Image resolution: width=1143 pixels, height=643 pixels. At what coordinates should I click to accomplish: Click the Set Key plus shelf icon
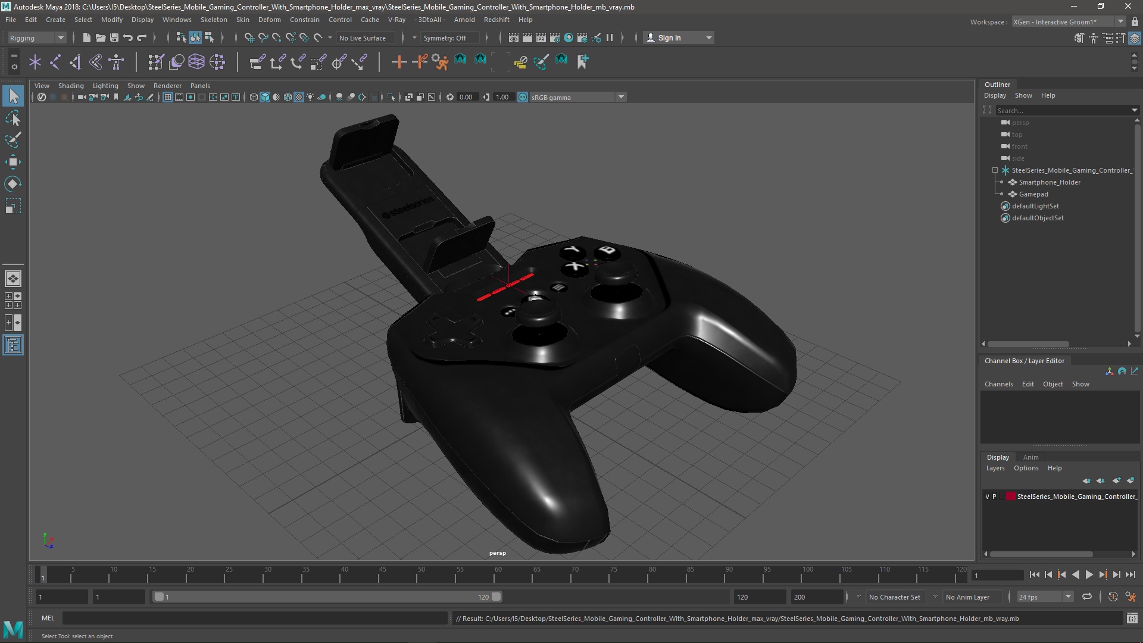399,61
